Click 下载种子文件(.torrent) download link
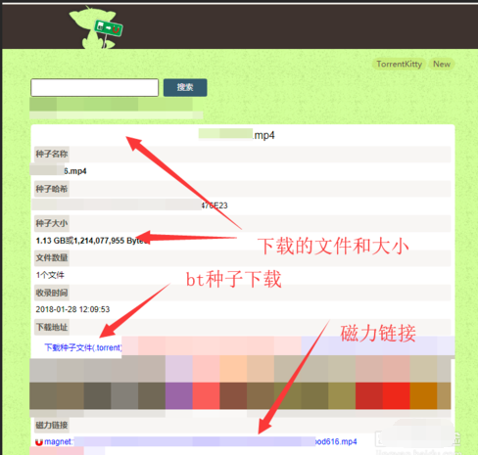Image resolution: width=478 pixels, height=455 pixels. pyautogui.click(x=83, y=347)
